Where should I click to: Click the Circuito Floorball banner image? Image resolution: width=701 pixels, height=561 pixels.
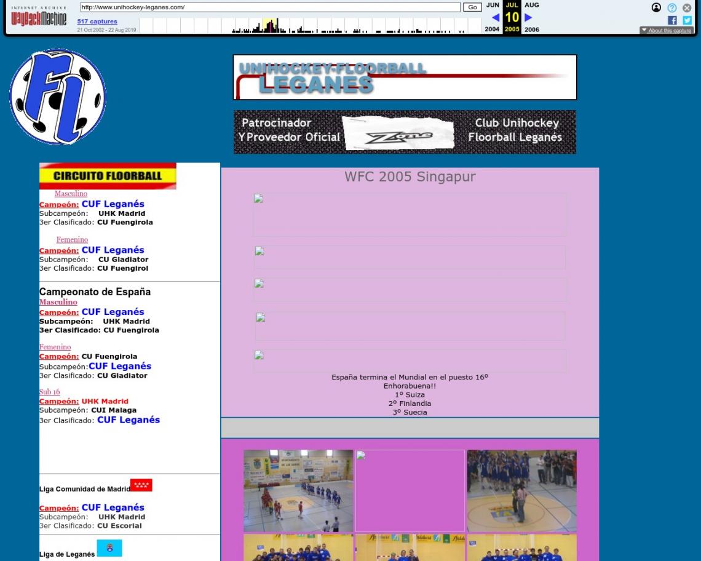108,176
